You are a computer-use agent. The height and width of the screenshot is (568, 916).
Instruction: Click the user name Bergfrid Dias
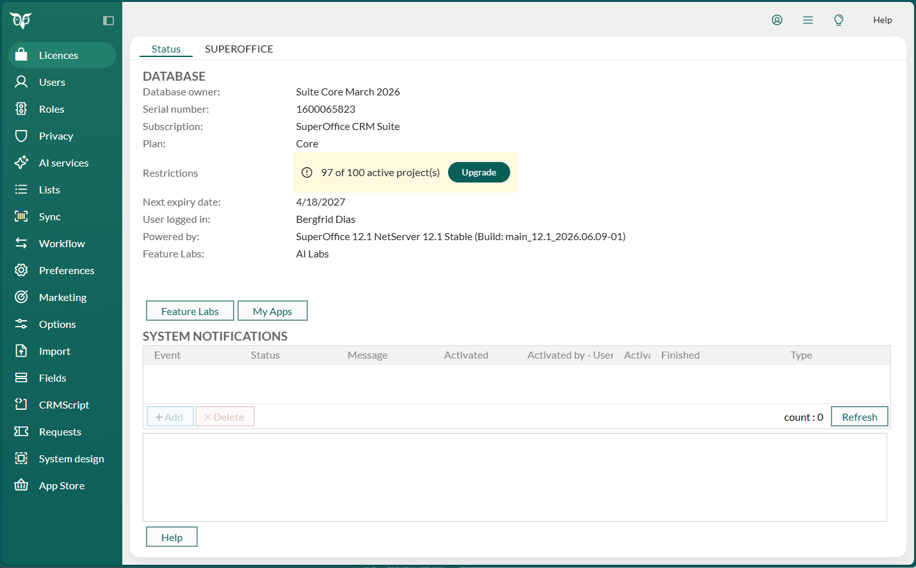coord(326,219)
